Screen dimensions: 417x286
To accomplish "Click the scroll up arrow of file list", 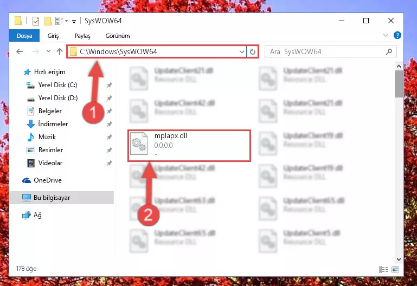I will (x=399, y=66).
